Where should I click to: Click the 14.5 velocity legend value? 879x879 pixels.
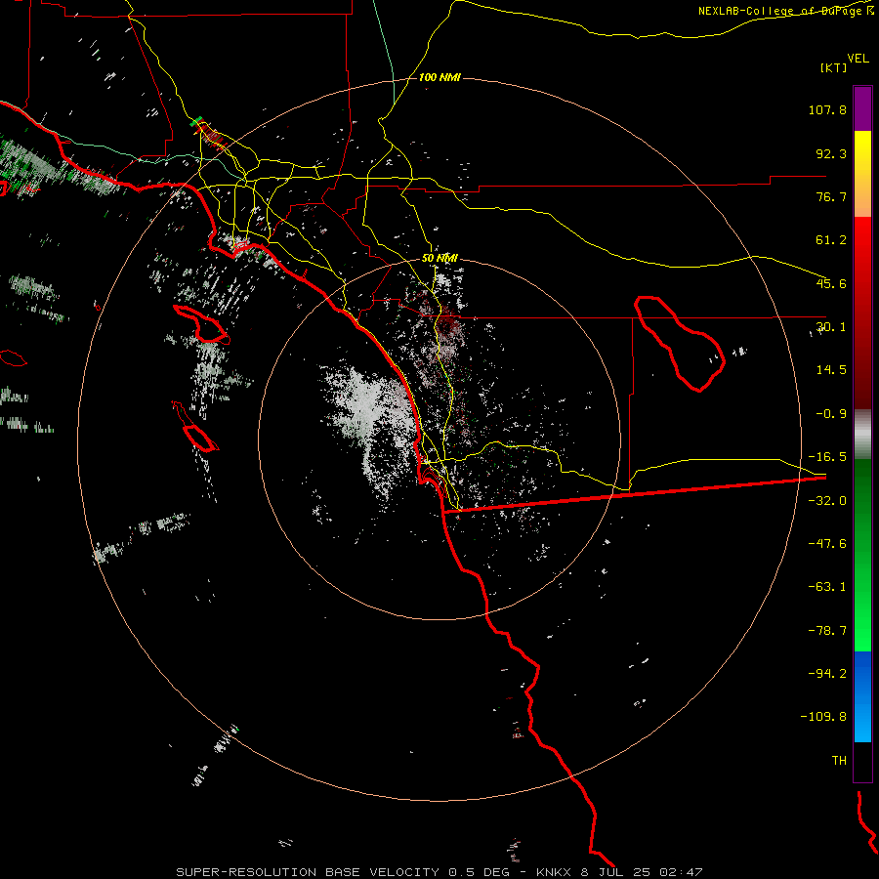click(831, 370)
